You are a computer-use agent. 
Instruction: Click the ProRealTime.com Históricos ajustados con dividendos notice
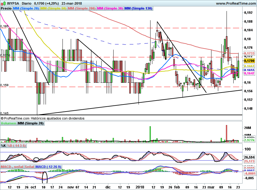tap(42, 118)
